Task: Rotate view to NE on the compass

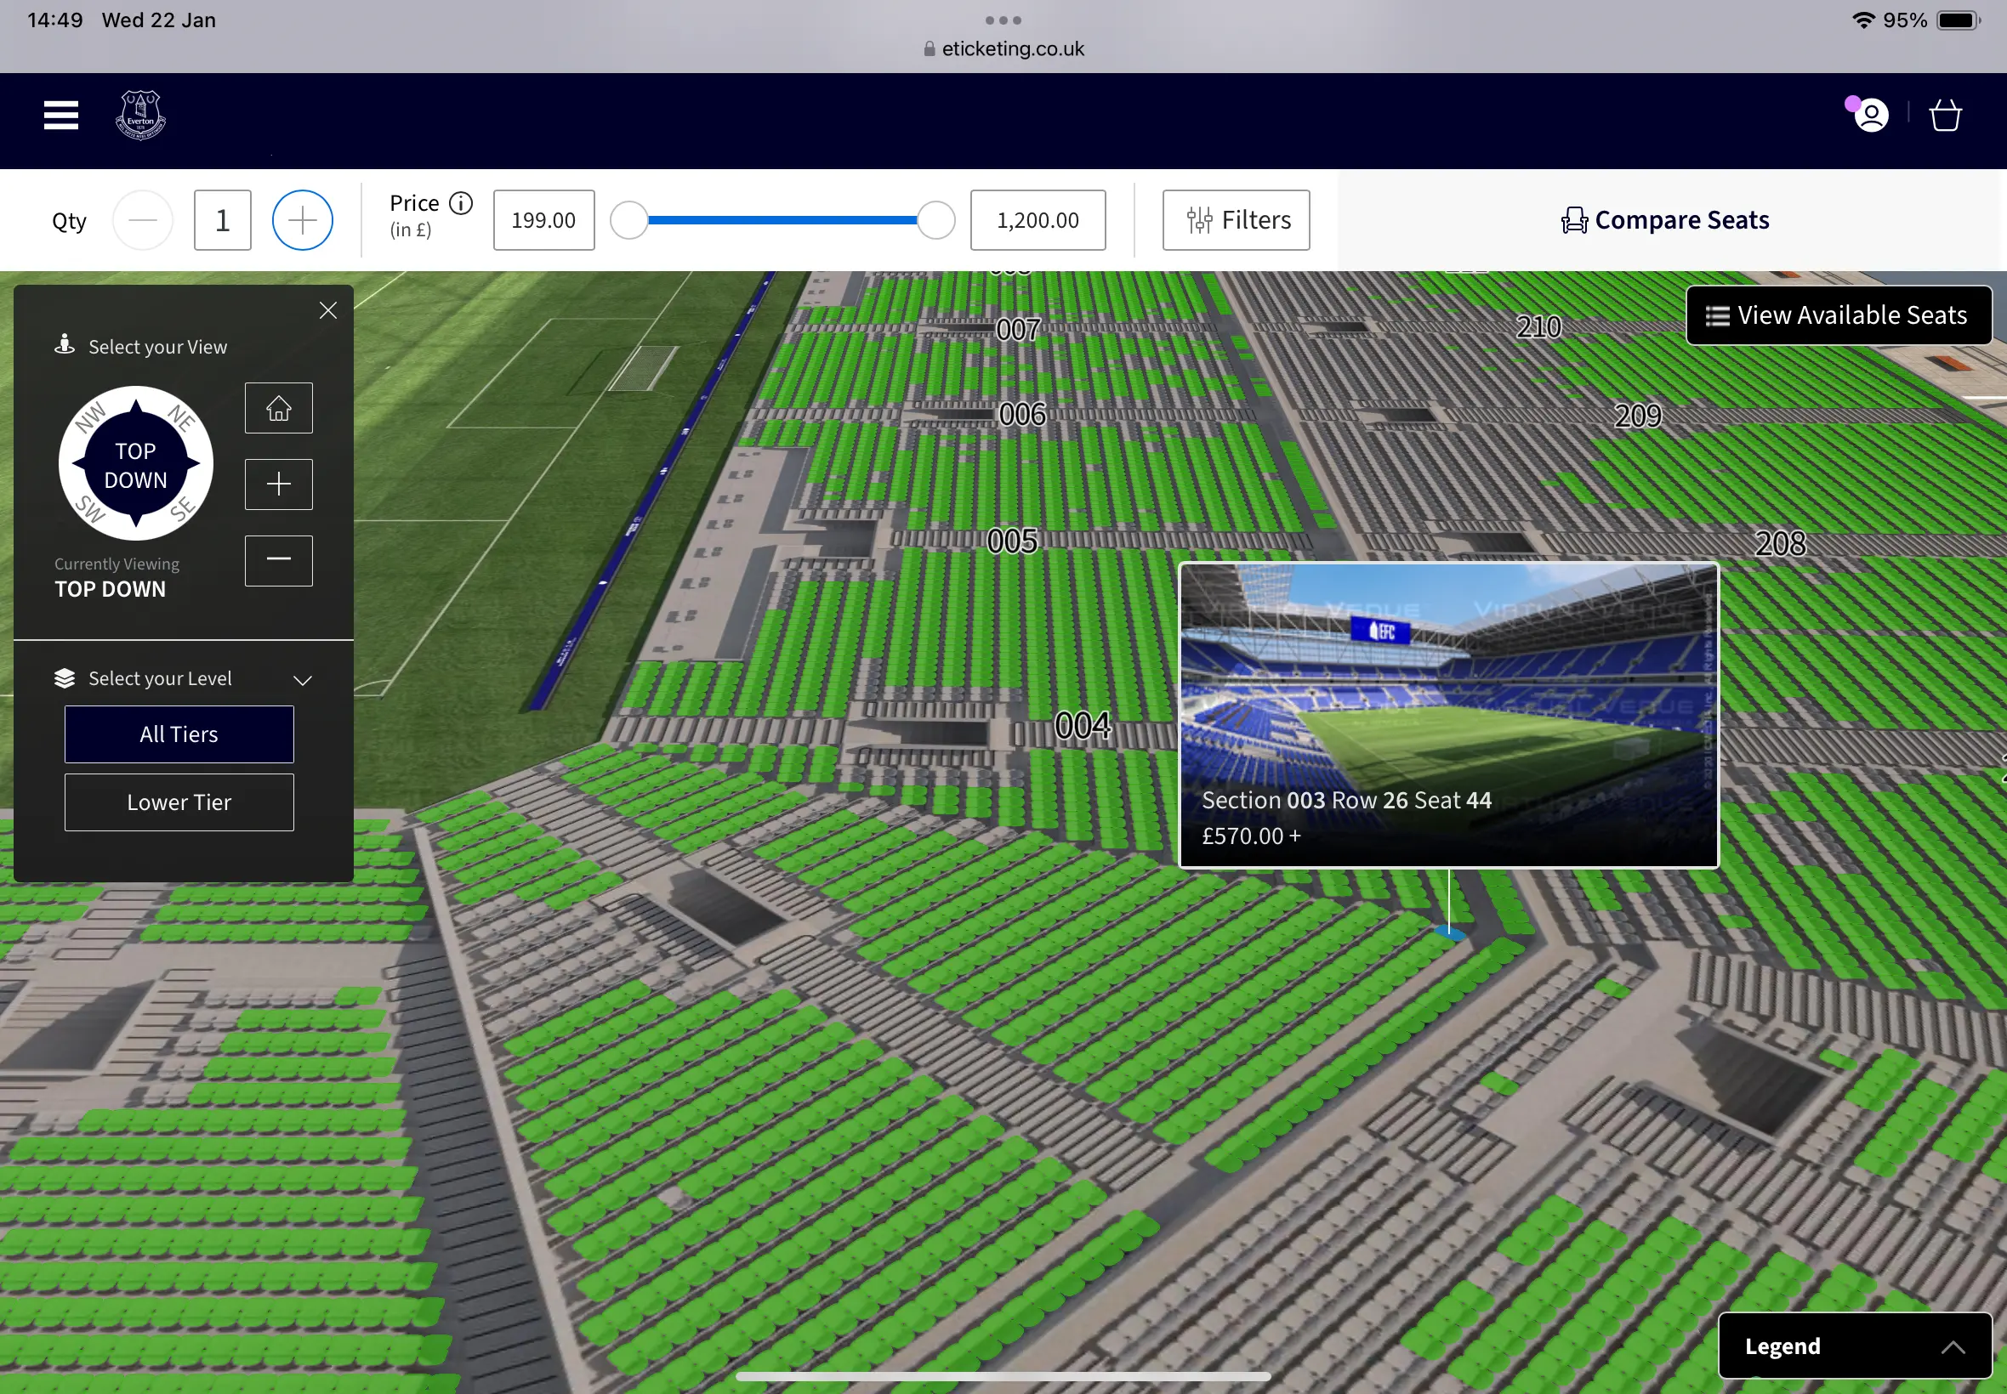Action: click(181, 418)
